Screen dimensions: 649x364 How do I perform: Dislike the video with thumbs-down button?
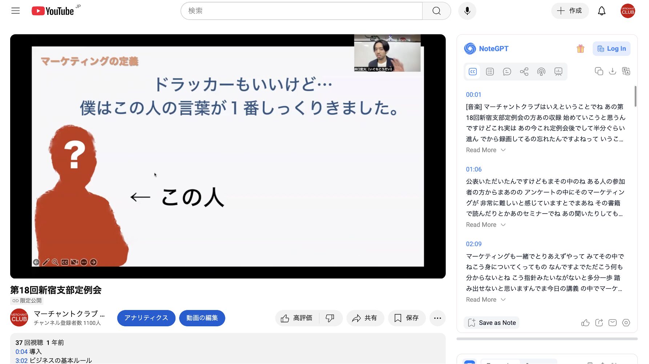point(330,318)
